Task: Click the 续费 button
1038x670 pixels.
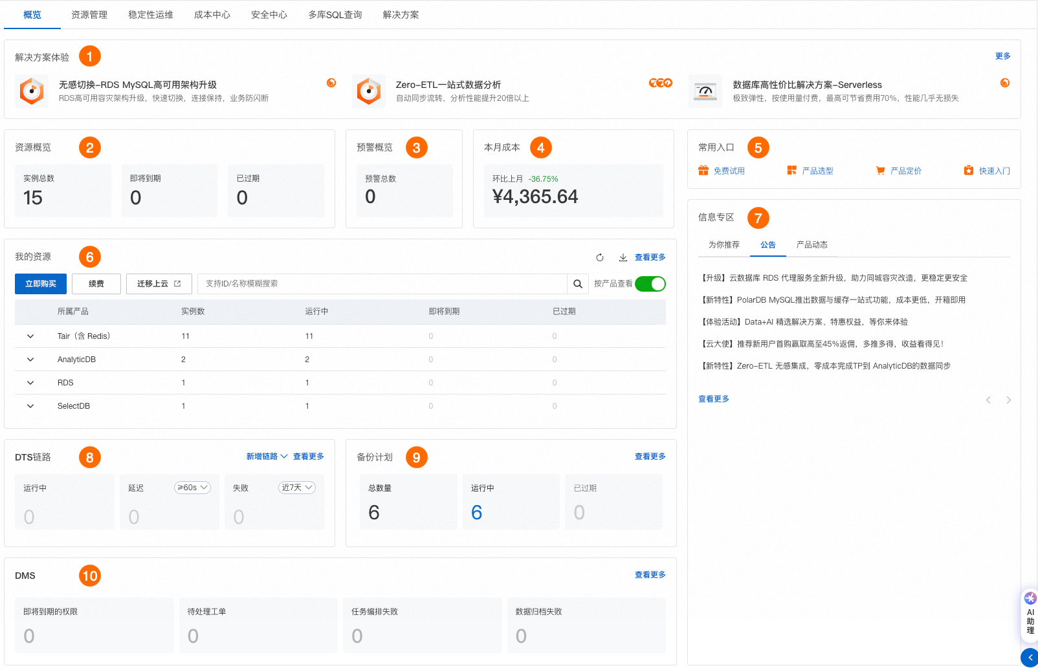Action: [x=96, y=284]
